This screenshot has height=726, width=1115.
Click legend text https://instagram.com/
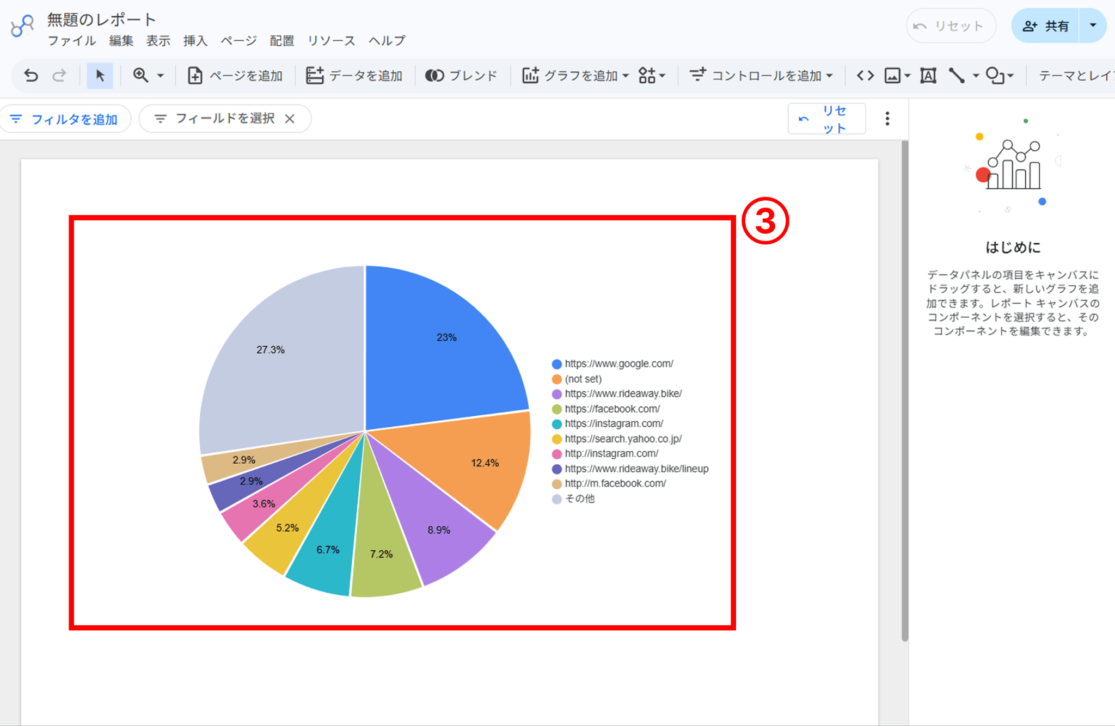pos(614,423)
